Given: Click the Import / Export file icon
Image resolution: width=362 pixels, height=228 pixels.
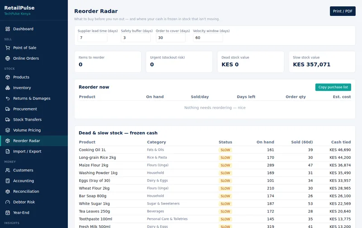Looking at the screenshot, I should 8,152.
